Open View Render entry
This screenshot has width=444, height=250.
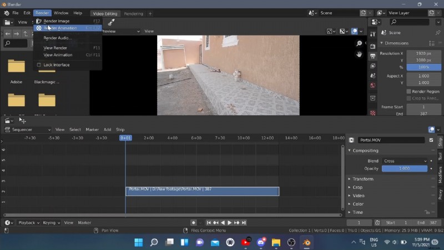(x=67, y=48)
